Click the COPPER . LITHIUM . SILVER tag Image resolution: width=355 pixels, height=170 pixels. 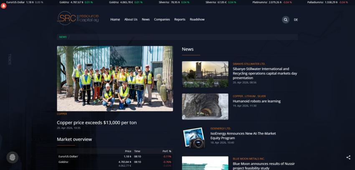pos(249,96)
